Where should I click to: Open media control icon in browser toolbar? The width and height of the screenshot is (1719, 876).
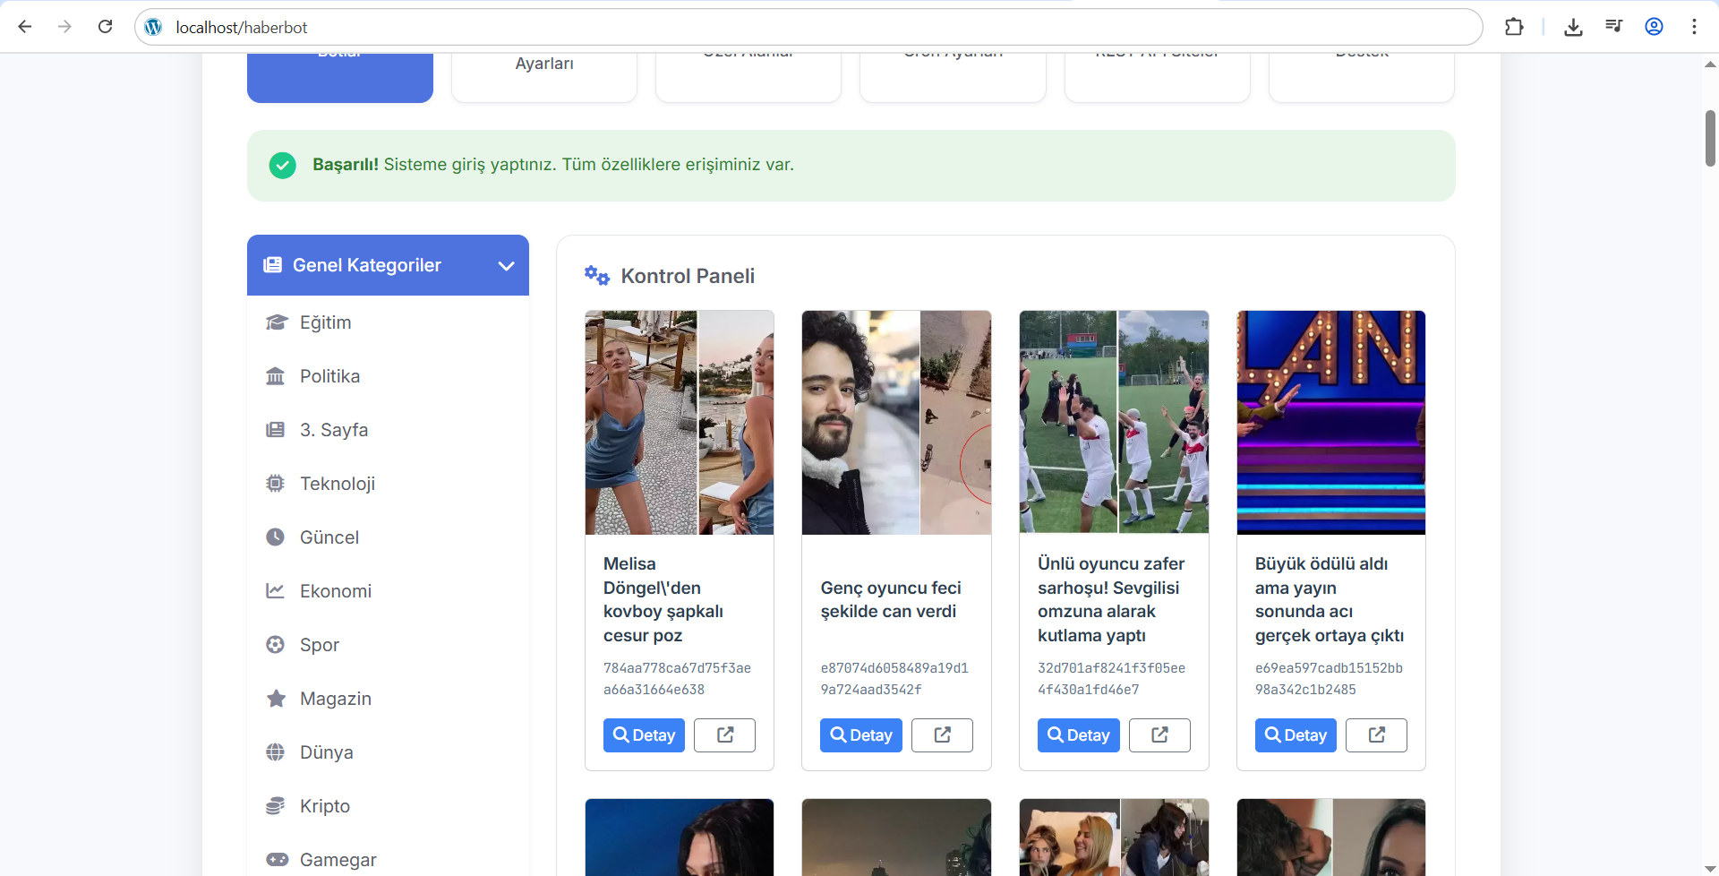click(1613, 27)
